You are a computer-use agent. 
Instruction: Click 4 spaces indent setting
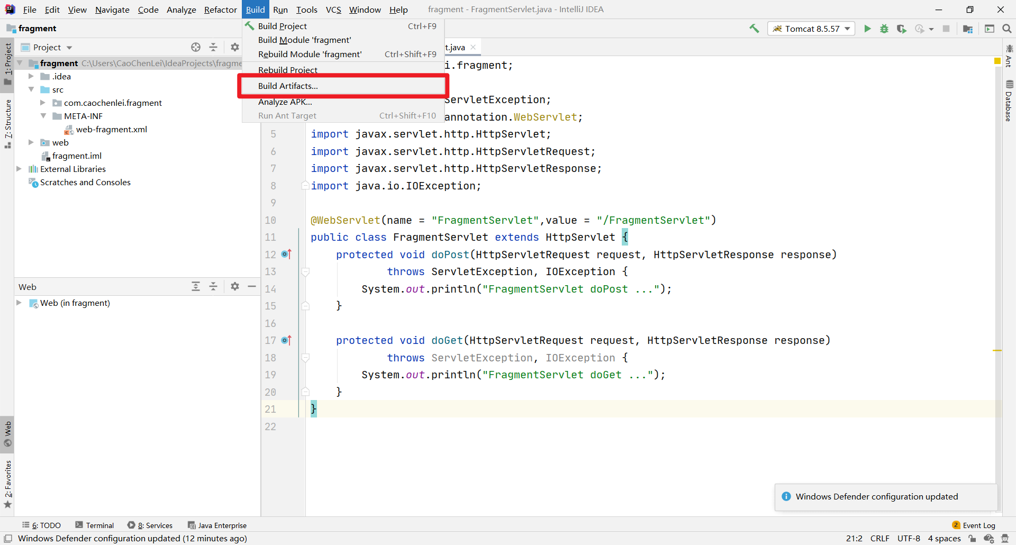(944, 538)
